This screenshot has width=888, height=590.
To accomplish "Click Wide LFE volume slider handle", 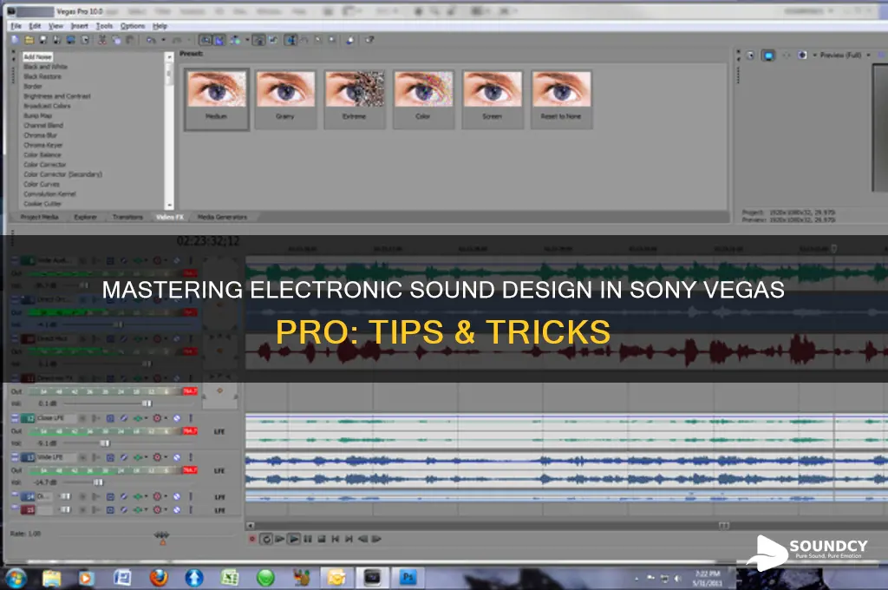I will click(x=98, y=482).
